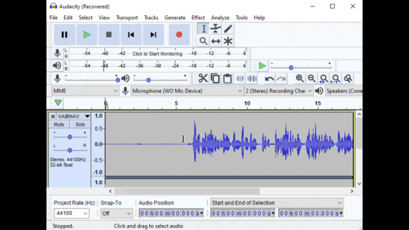This screenshot has height=230, width=409.
Task: Close the VAIBHAV track with X
Action: (53, 116)
